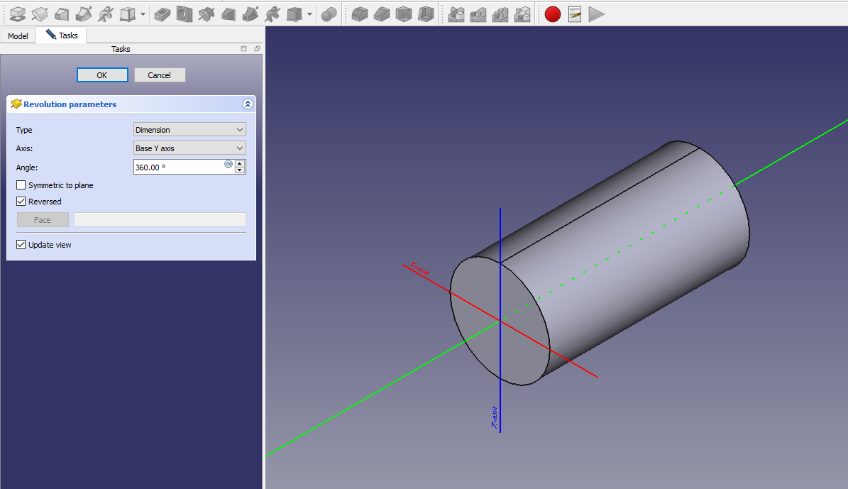Click the Pad tool icon
Viewport: 848px width, 489px height.
[17, 13]
